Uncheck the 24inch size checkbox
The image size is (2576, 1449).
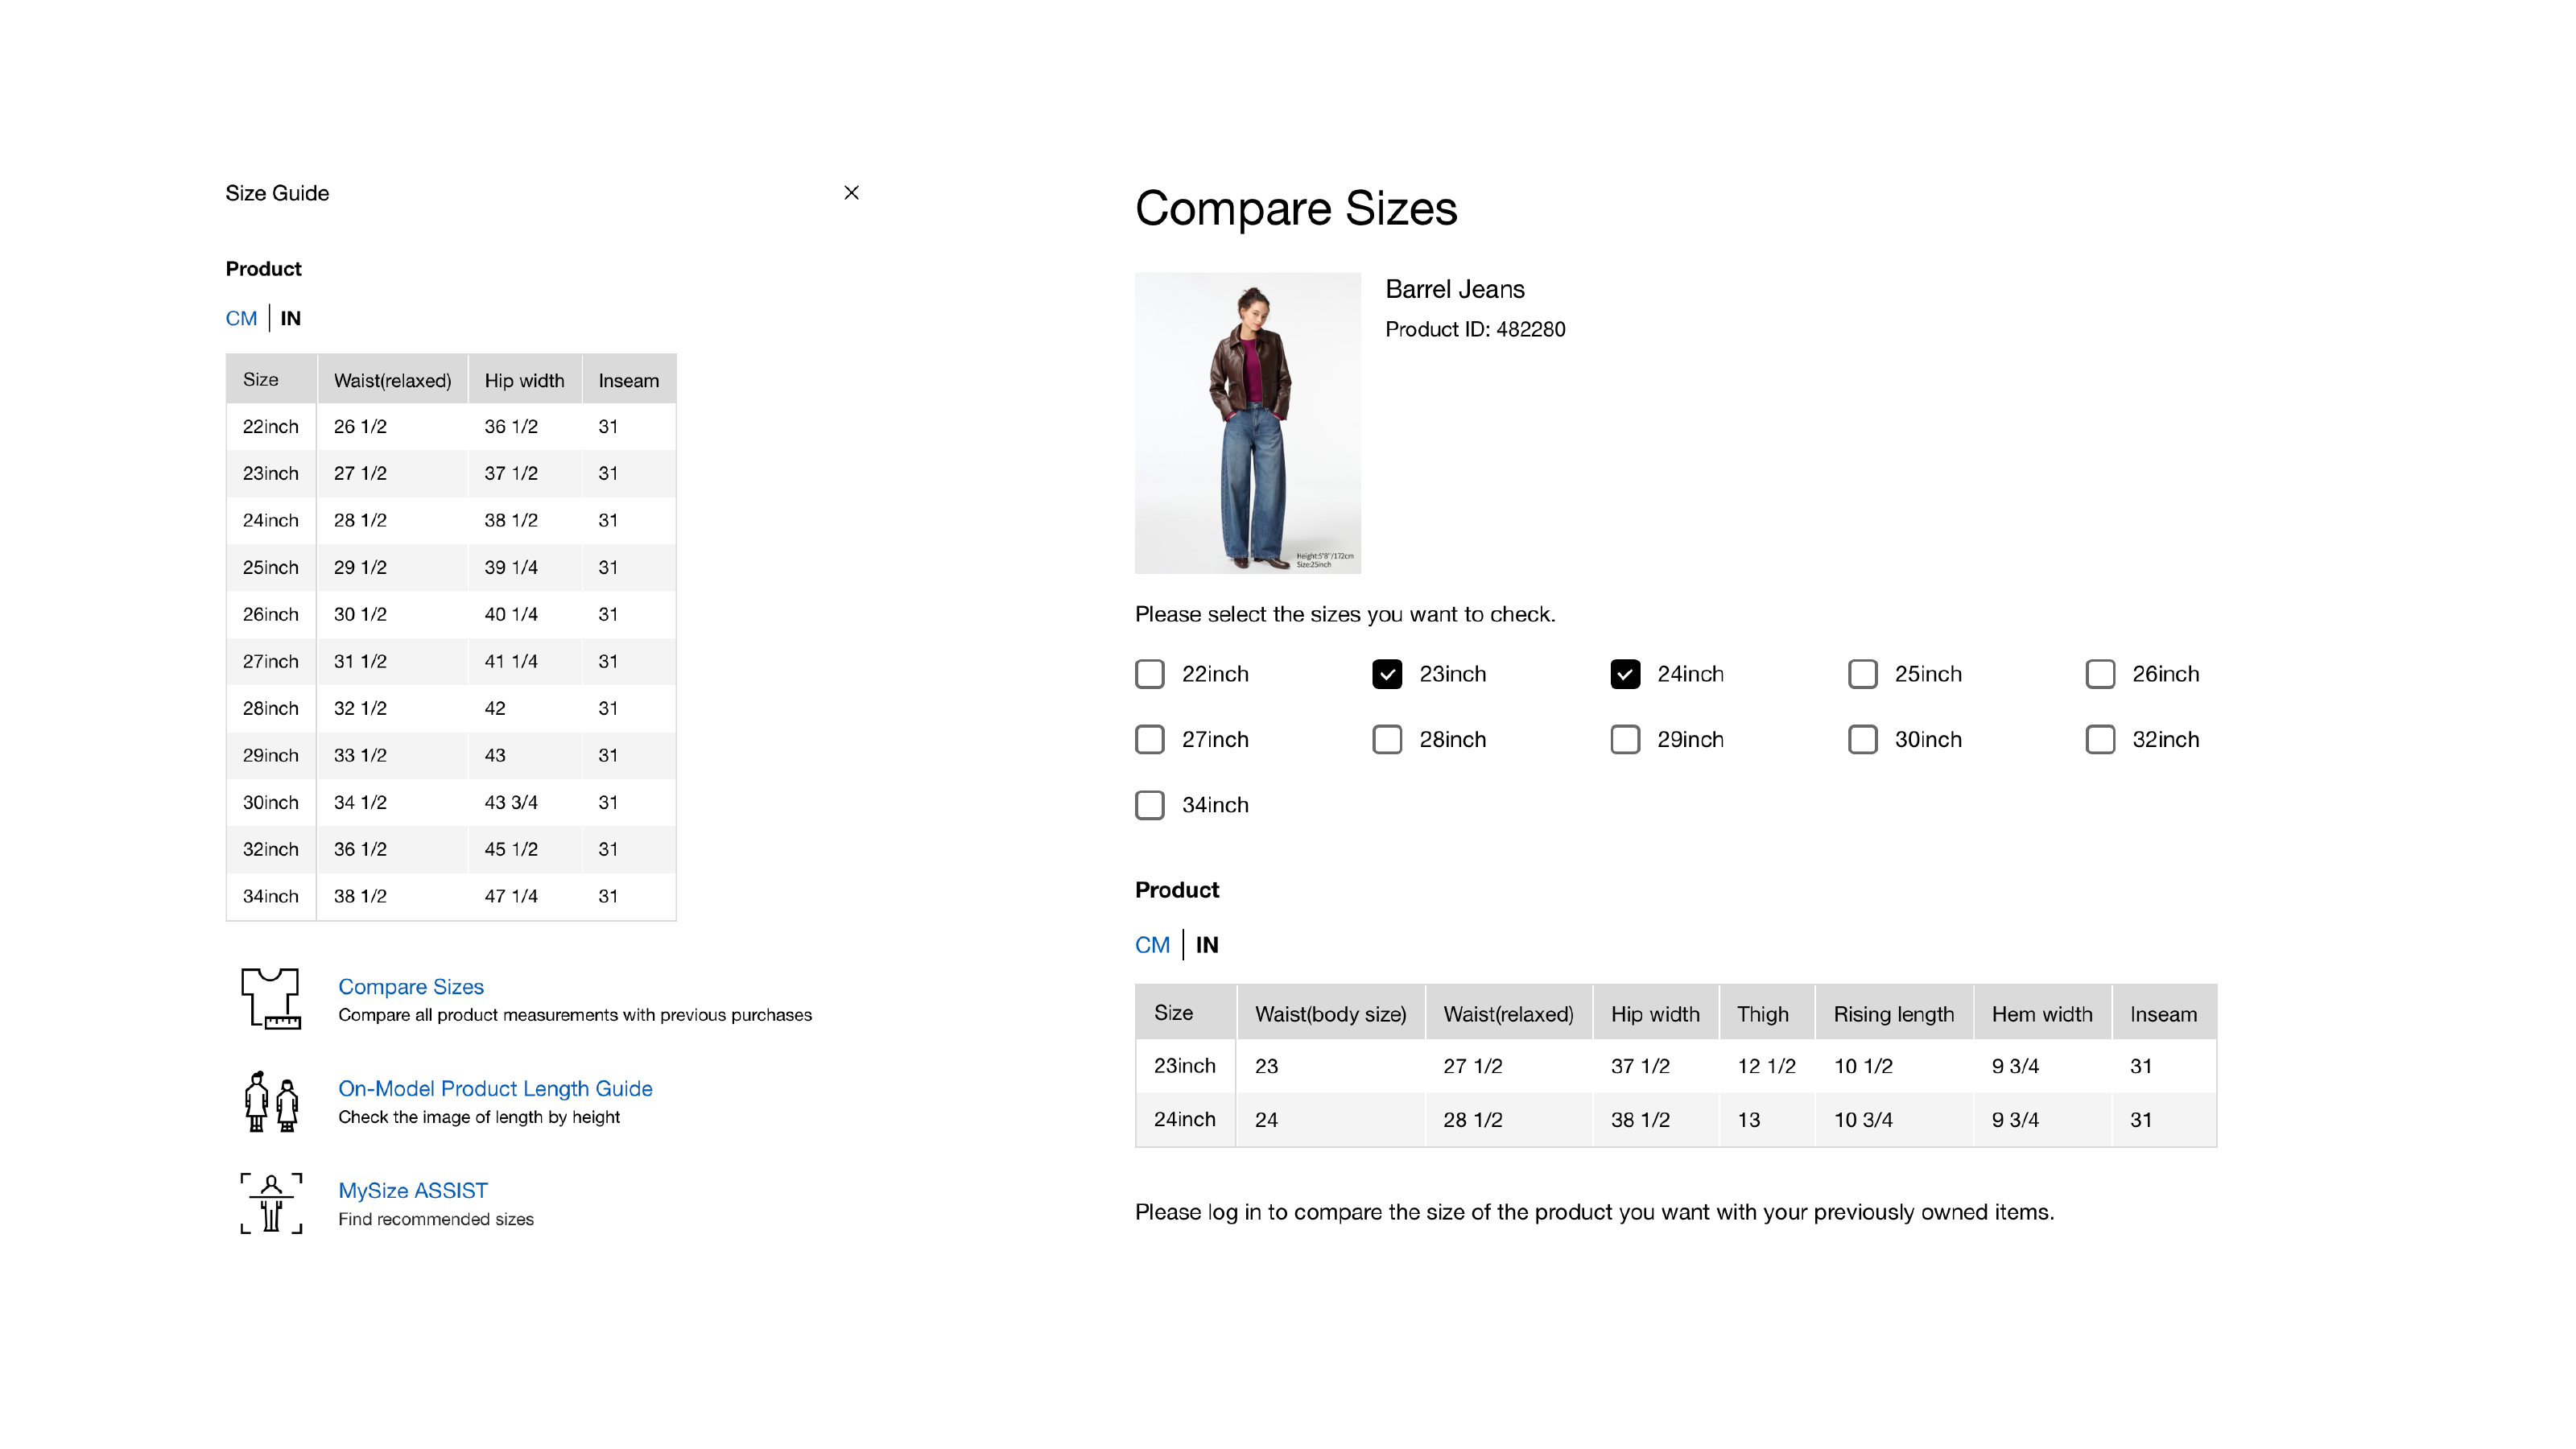pos(1625,674)
